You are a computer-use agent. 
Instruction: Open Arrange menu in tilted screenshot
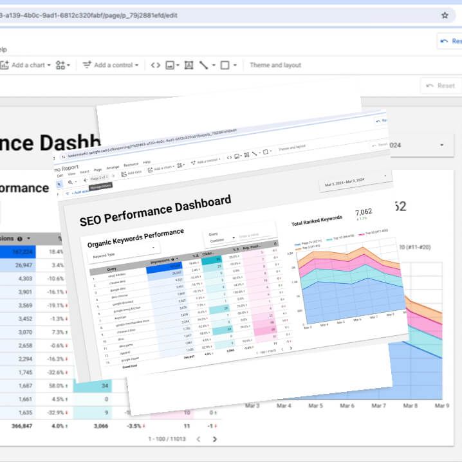pyautogui.click(x=113, y=167)
